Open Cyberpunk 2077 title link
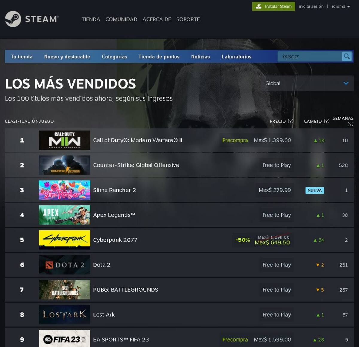 pyautogui.click(x=115, y=240)
